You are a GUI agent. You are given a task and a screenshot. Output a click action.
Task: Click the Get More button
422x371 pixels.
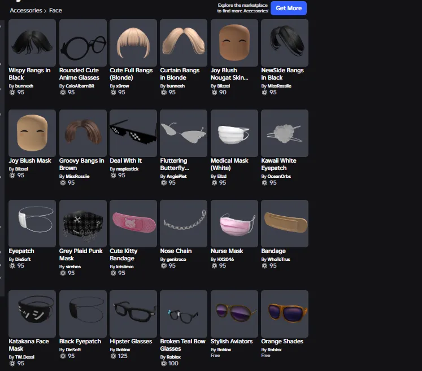pos(289,8)
